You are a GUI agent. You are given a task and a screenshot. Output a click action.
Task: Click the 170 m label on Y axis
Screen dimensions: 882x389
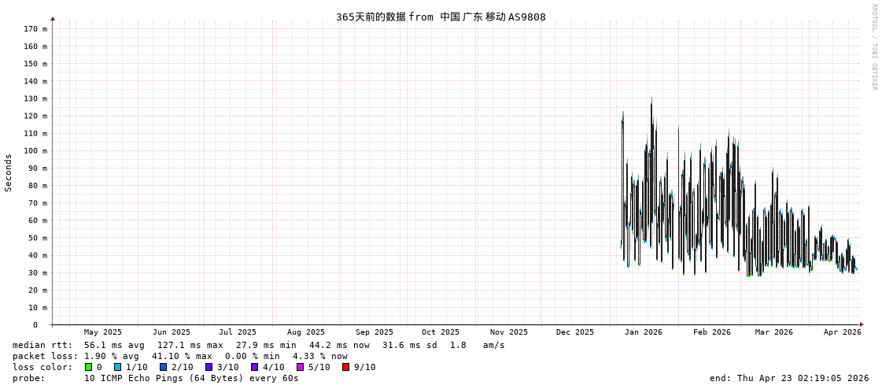(x=35, y=29)
